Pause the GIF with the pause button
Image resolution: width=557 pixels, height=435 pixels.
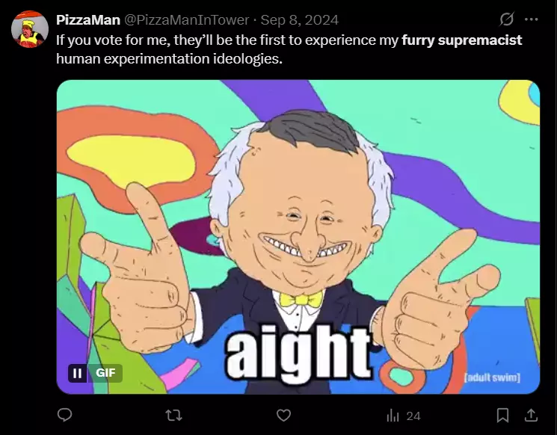tap(77, 373)
